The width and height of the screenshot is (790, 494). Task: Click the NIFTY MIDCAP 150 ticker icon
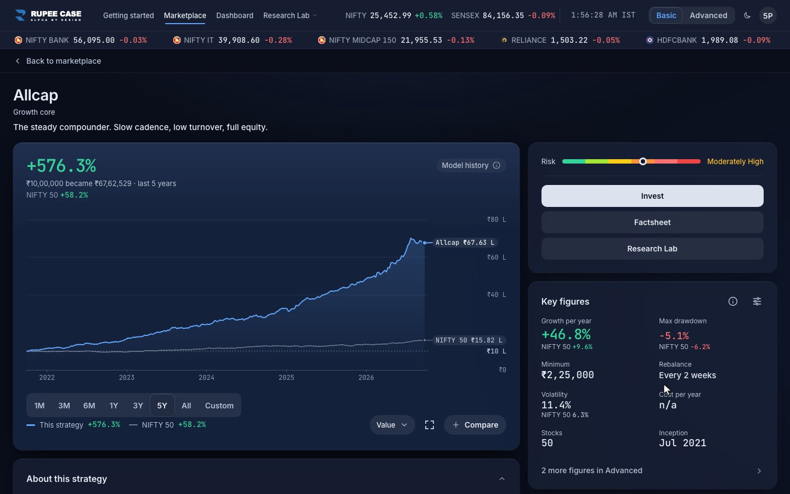[x=321, y=40]
